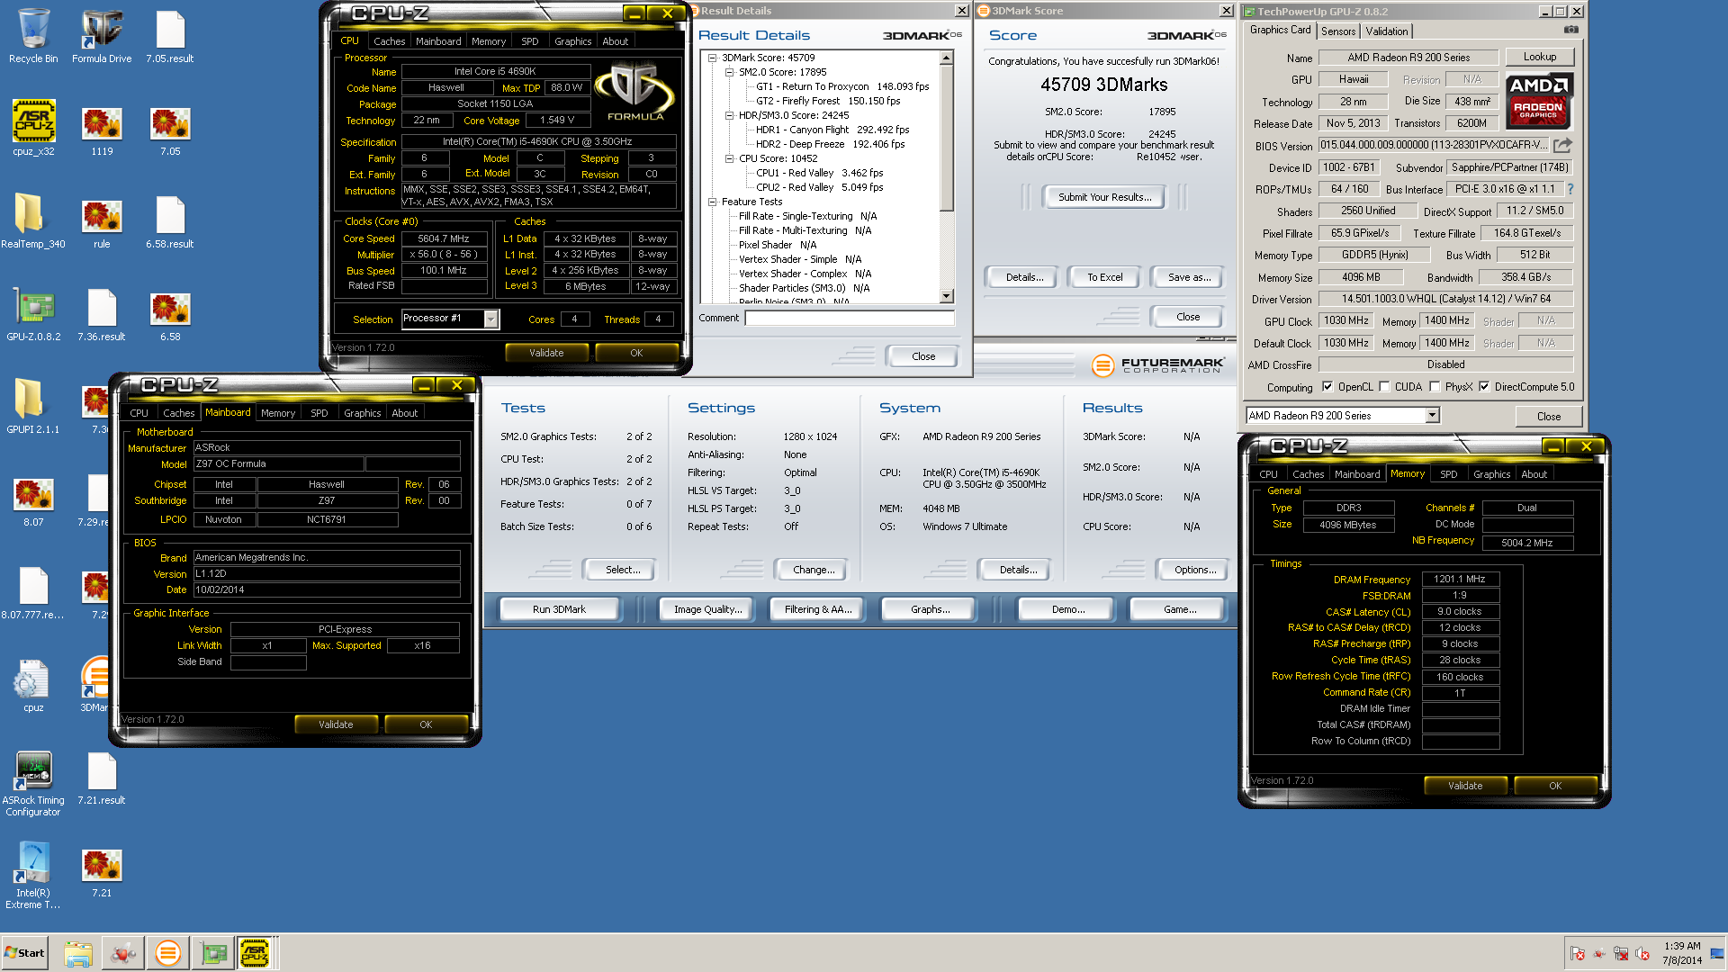Viewport: 1728px width, 972px height.
Task: Open the Recycle Bin desktop icon
Action: click(33, 36)
